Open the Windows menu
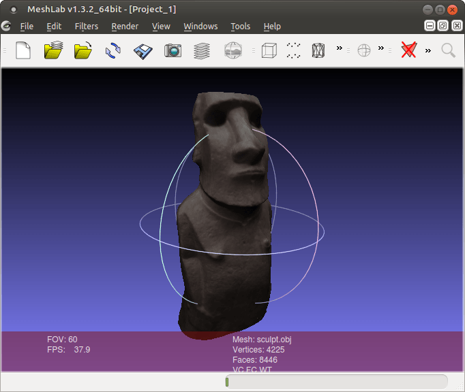465x392 pixels. pos(200,26)
